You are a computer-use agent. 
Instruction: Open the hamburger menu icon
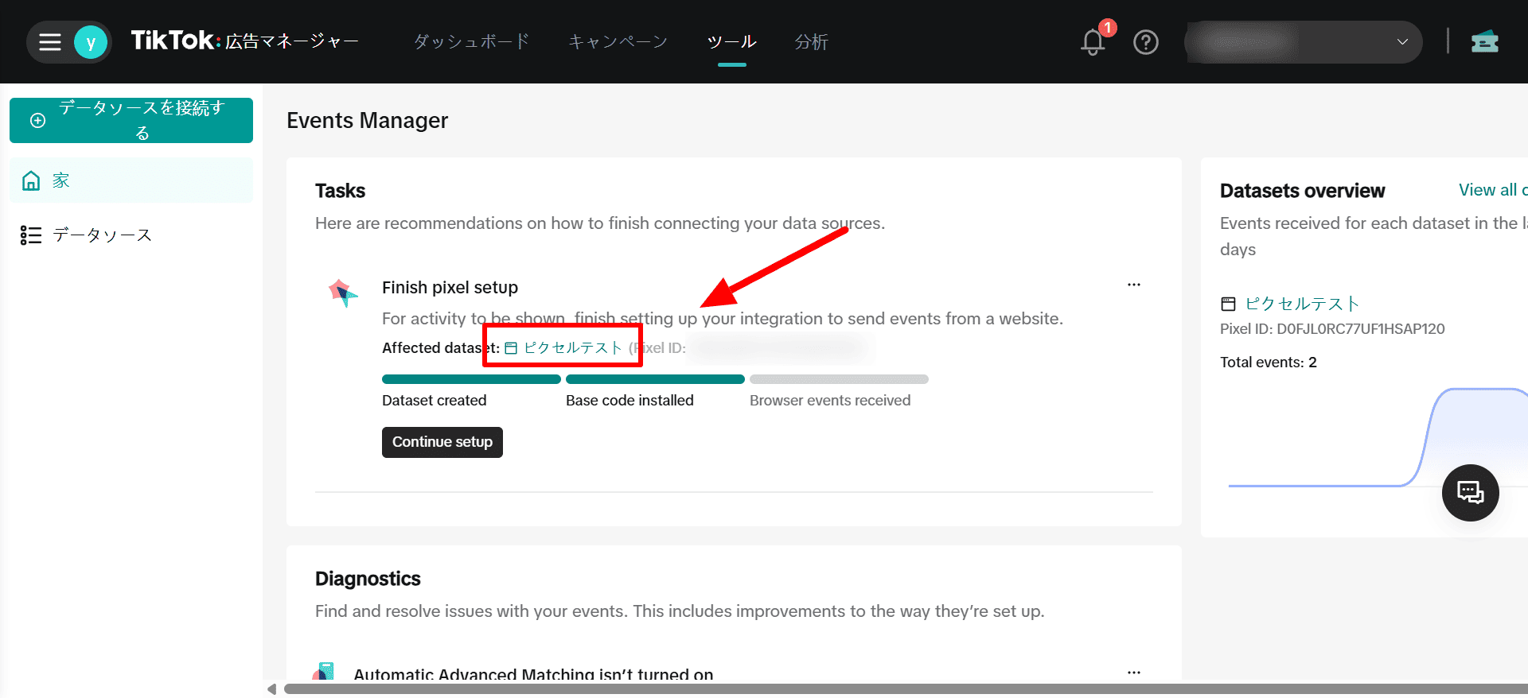[50, 42]
